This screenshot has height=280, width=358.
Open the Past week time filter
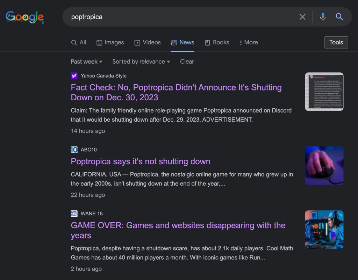(x=86, y=62)
